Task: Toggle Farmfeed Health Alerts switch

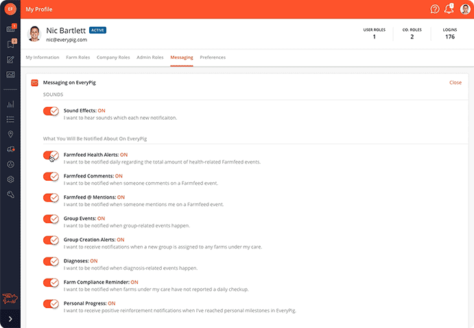Action: coord(51,155)
